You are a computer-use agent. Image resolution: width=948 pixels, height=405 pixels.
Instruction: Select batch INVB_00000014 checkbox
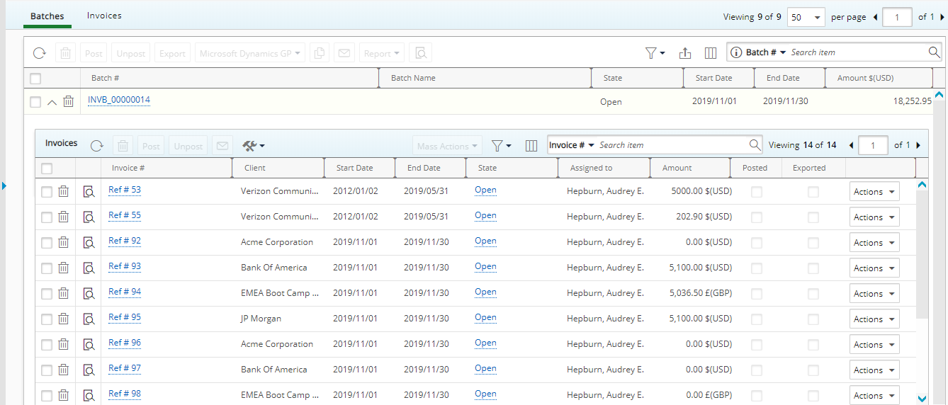click(35, 102)
